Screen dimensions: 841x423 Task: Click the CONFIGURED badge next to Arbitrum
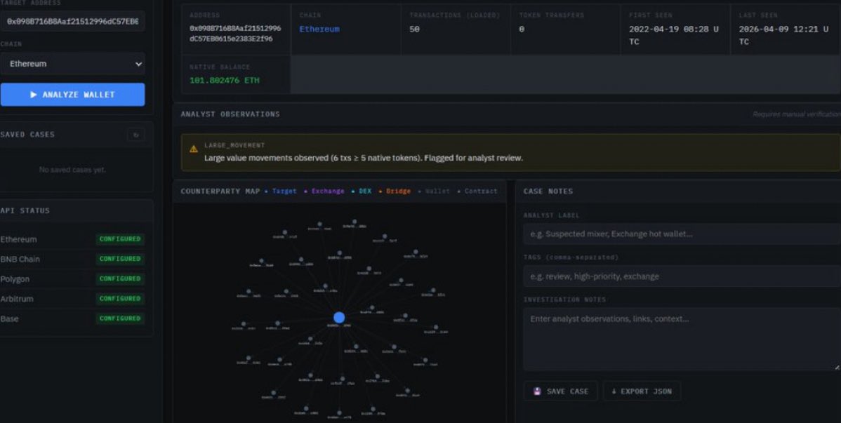(120, 299)
